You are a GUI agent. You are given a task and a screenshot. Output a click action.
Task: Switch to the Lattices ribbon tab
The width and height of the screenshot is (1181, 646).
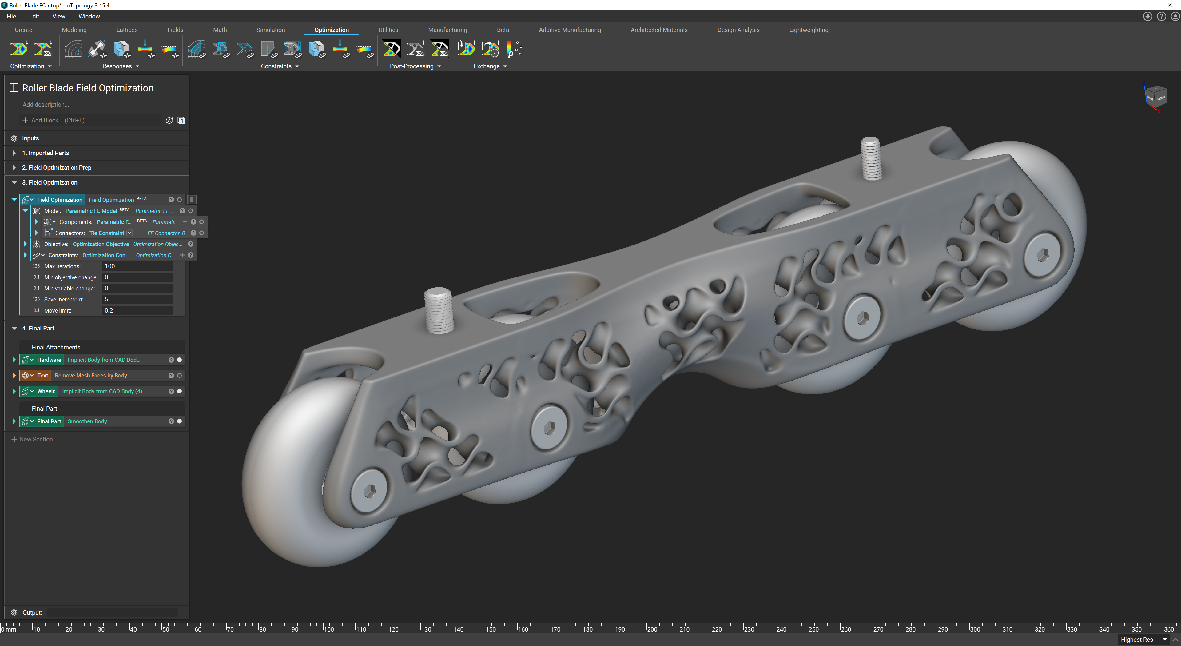(x=126, y=30)
